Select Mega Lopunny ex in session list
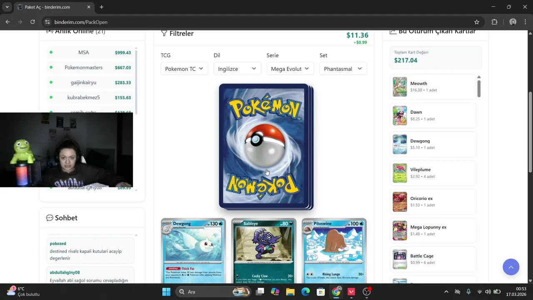The height and width of the screenshot is (300, 533). coord(433,230)
